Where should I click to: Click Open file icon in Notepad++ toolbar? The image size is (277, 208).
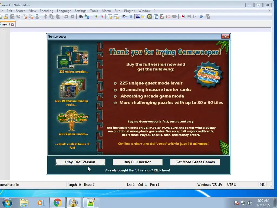coord(6,17)
